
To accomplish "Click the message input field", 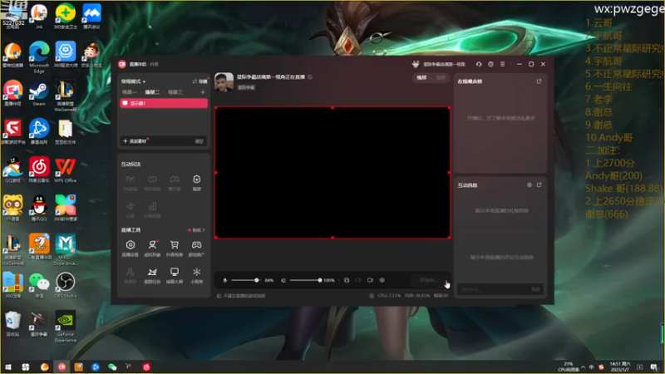I will tap(493, 289).
